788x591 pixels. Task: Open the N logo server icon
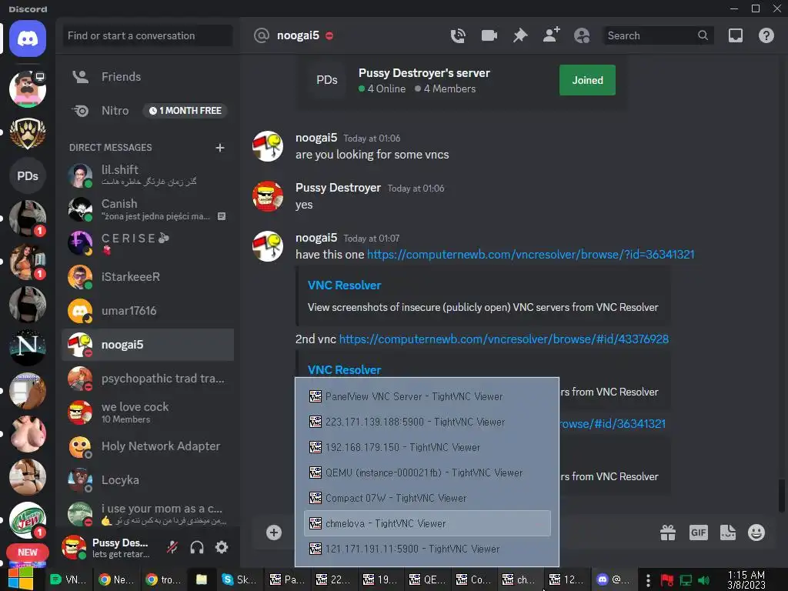pyautogui.click(x=28, y=347)
